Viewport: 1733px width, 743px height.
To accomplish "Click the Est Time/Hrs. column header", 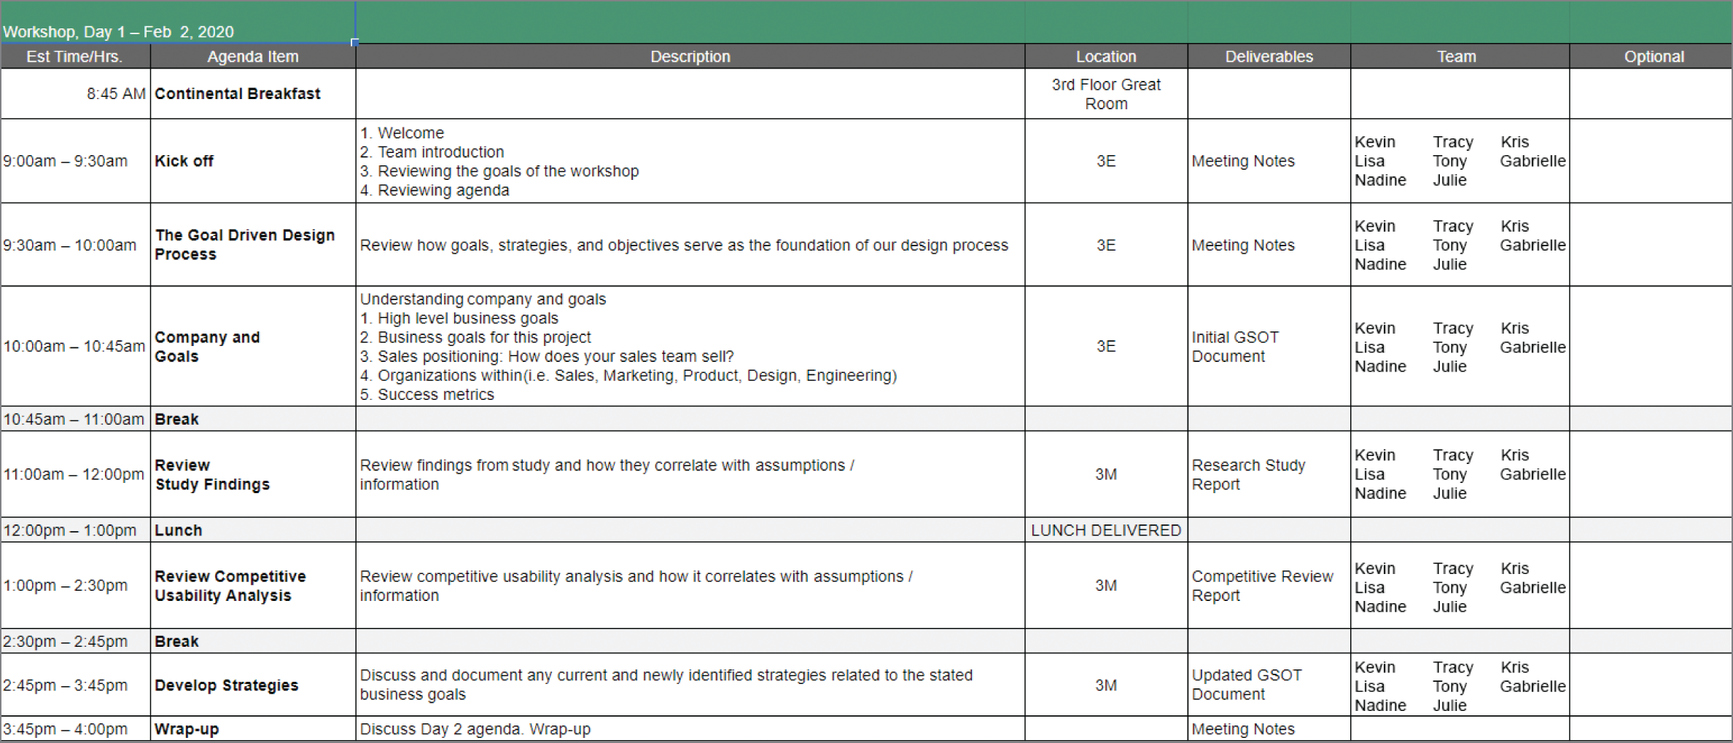I will (x=74, y=57).
